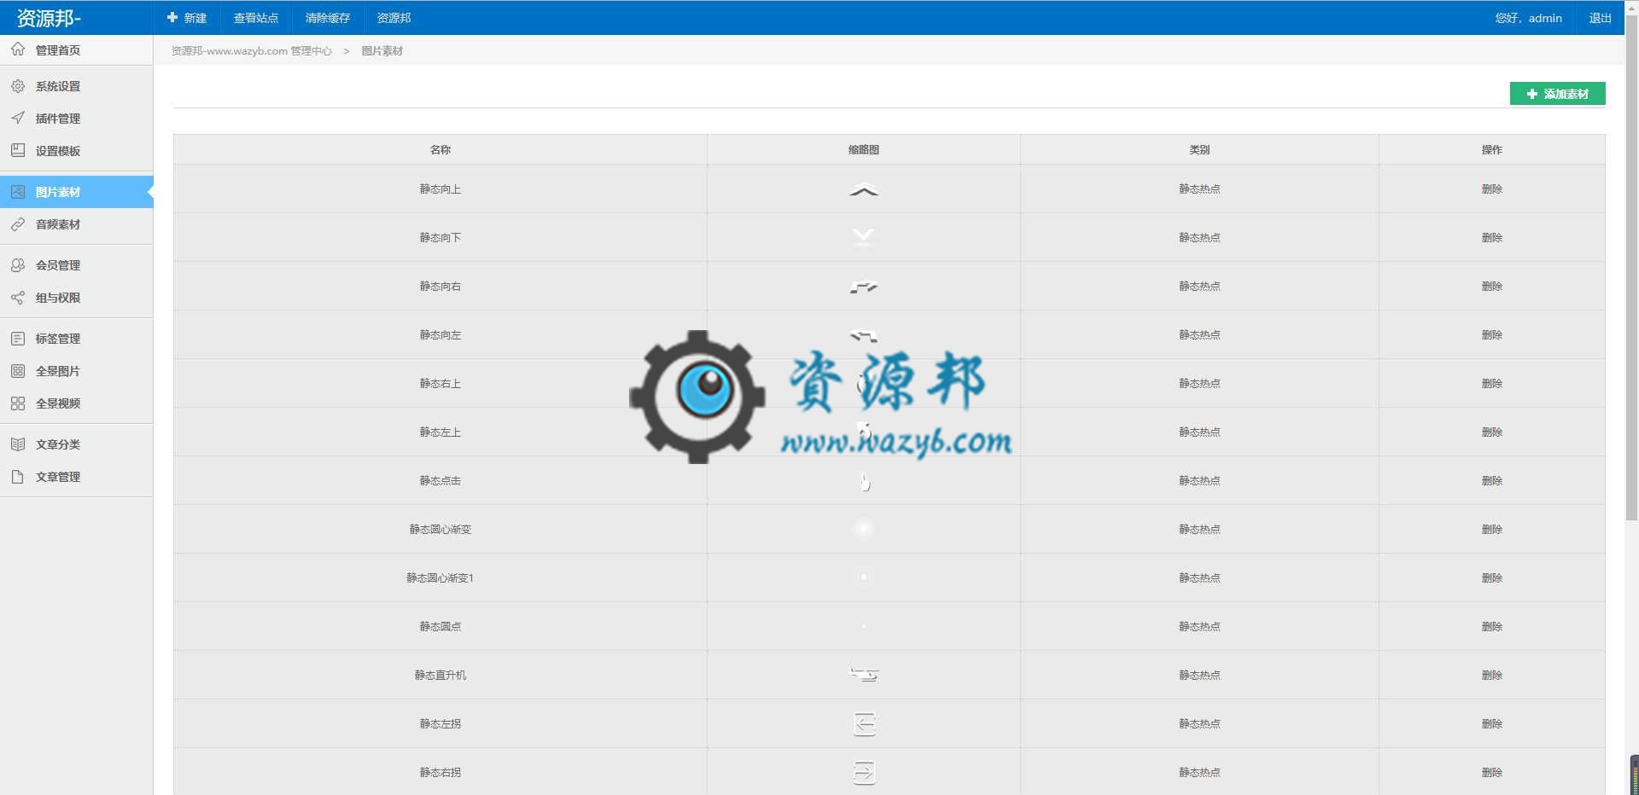Click the left-turn thumbnail of 静态左拐
This screenshot has height=795, width=1639.
864,724
